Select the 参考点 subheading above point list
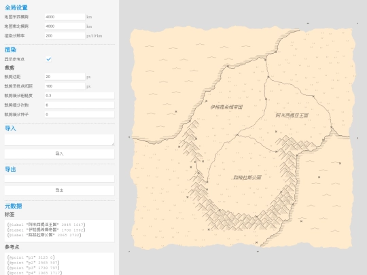This screenshot has width=367, height=275. tap(12, 247)
